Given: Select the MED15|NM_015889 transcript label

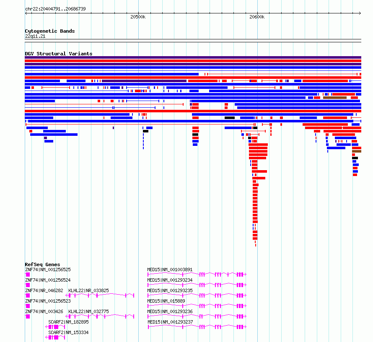Looking at the screenshot, I should [166, 301].
